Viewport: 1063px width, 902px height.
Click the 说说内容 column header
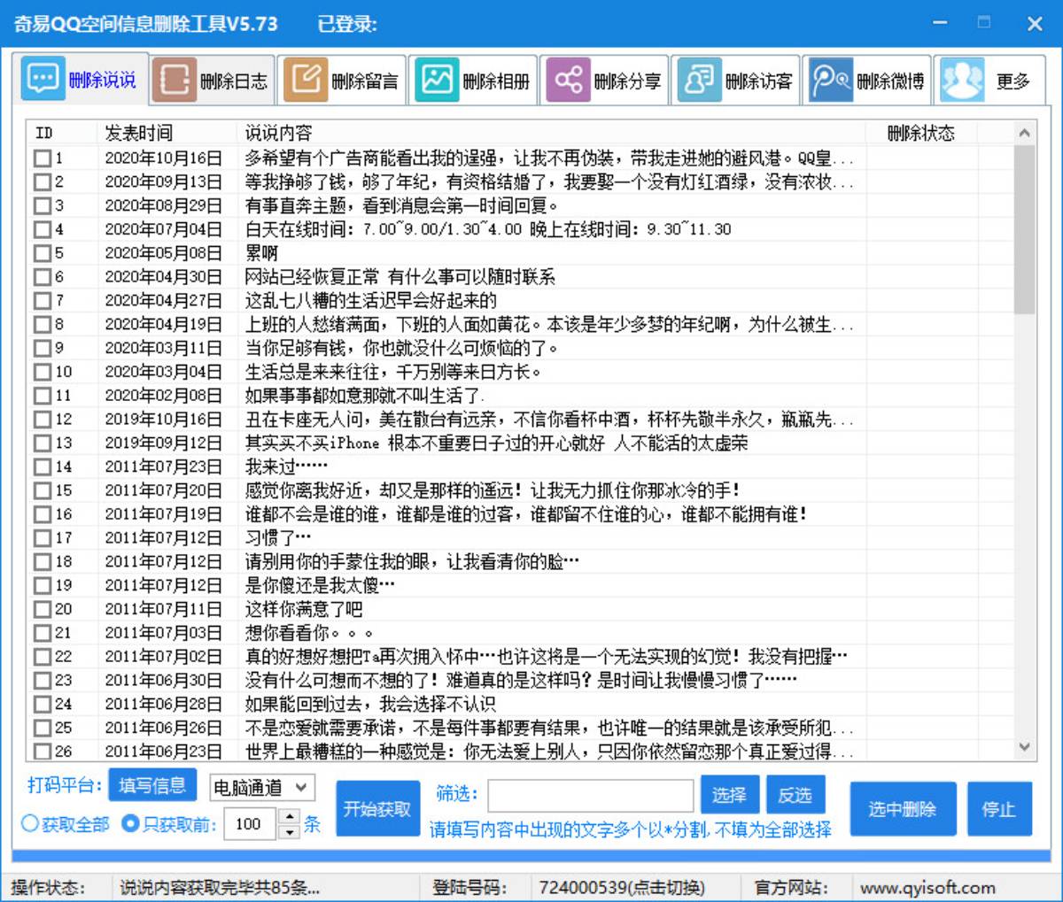[x=279, y=133]
